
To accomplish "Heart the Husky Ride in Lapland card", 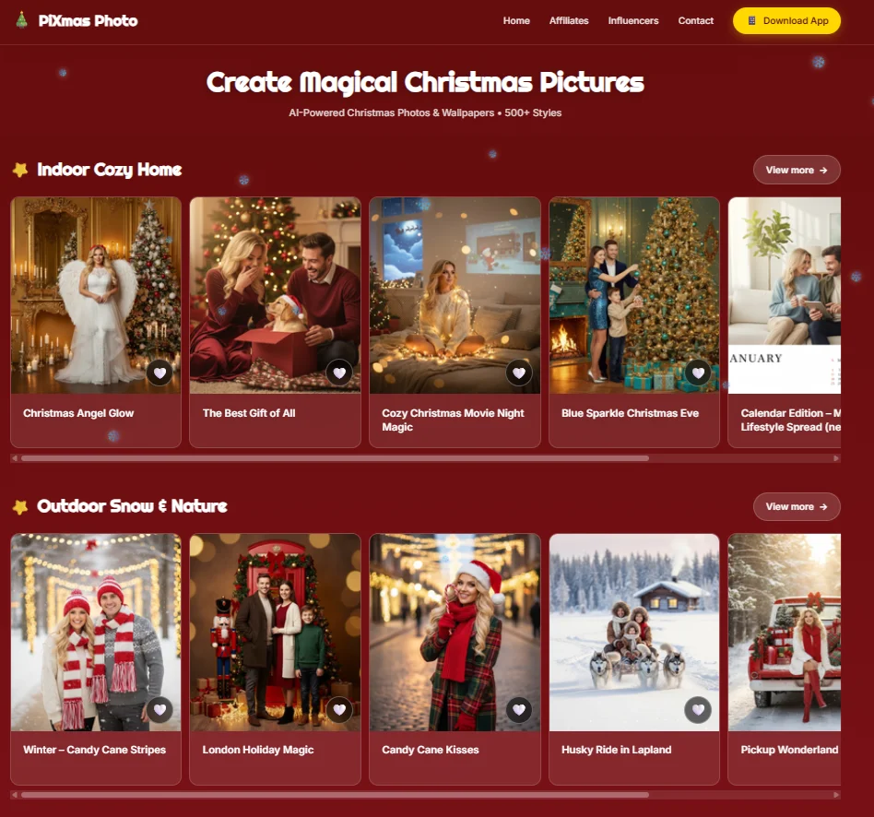I will 698,710.
